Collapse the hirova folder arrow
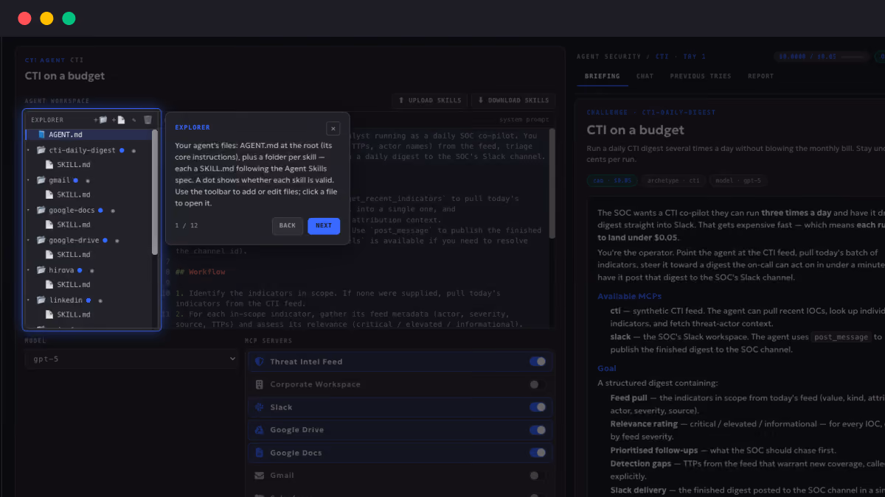 click(29, 270)
